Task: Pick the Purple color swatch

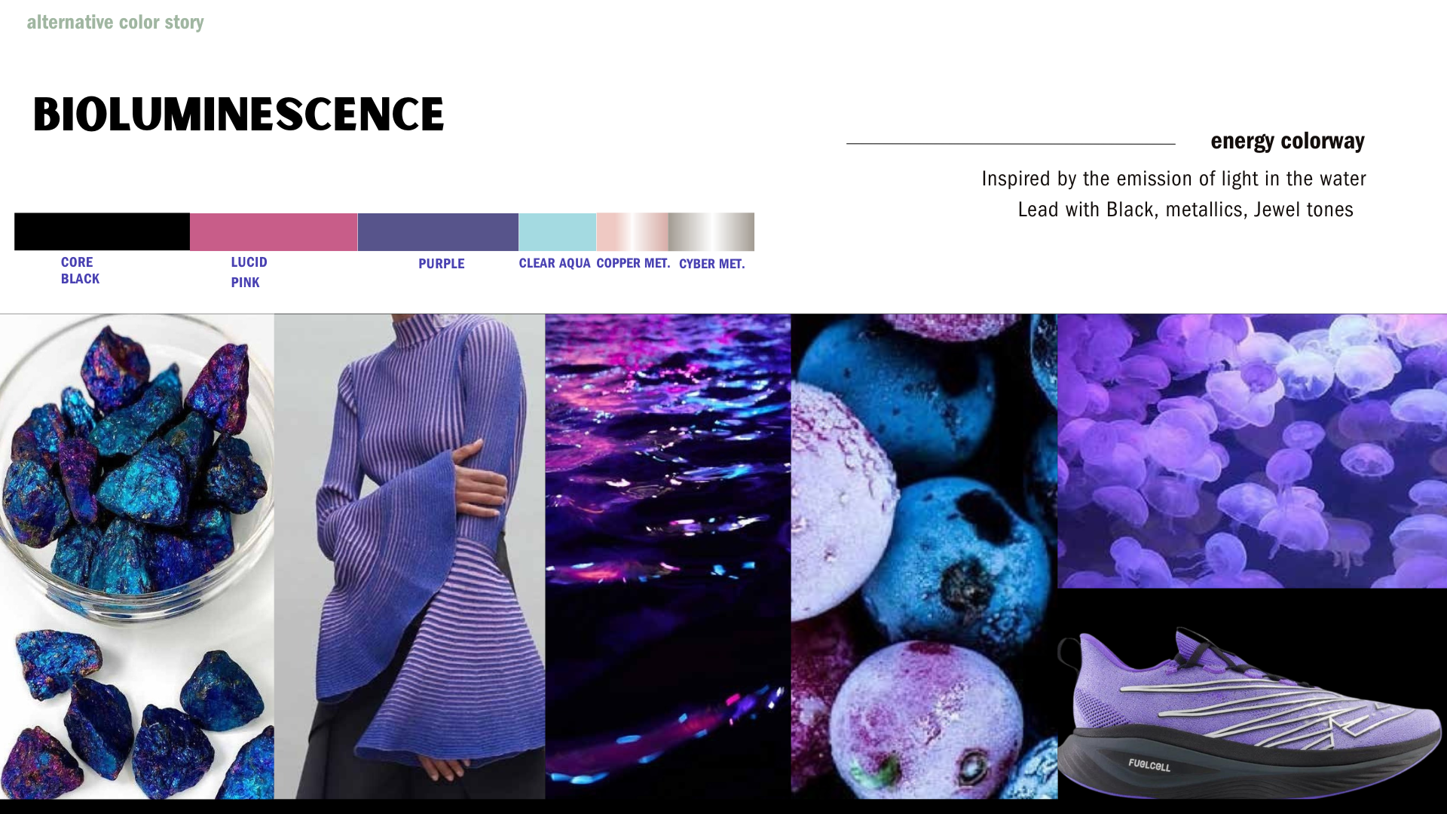Action: pos(438,231)
